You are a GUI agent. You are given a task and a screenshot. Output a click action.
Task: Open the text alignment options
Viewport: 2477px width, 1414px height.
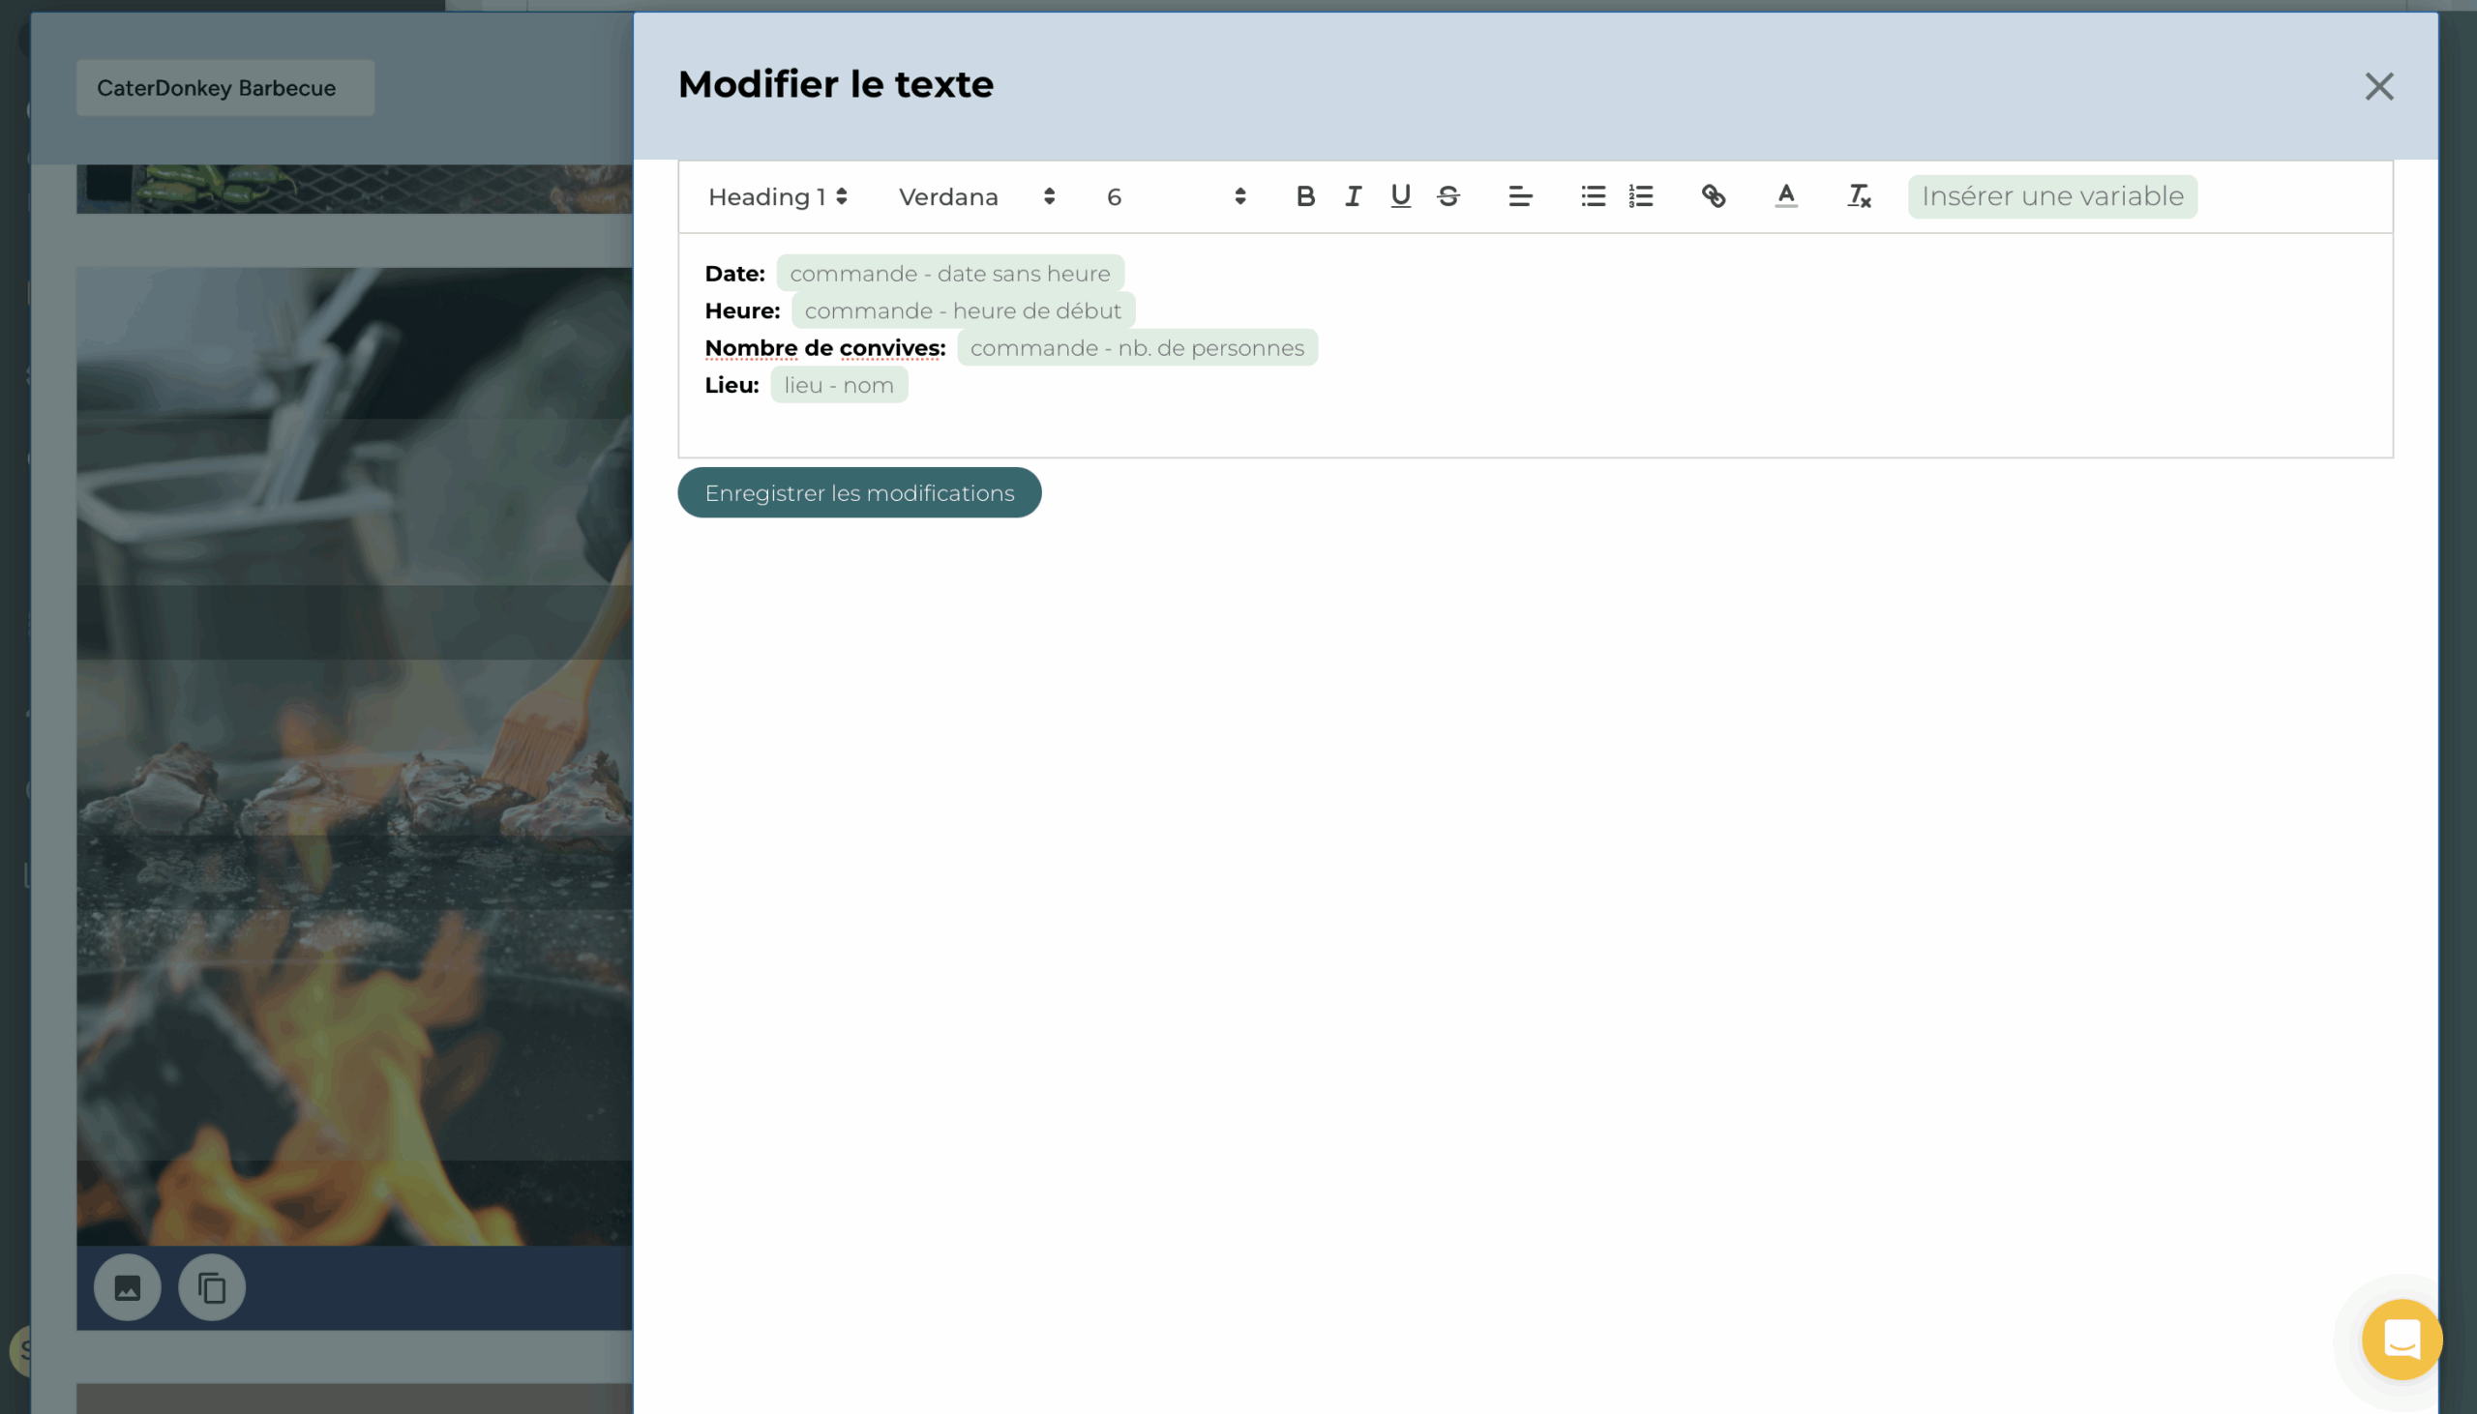pos(1520,196)
